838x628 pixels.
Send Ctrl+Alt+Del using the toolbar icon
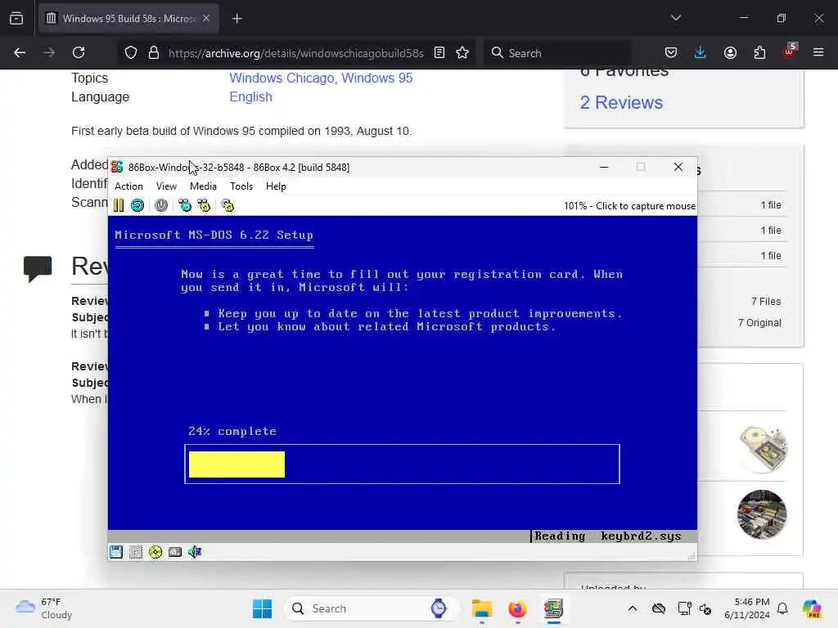pyautogui.click(x=185, y=205)
